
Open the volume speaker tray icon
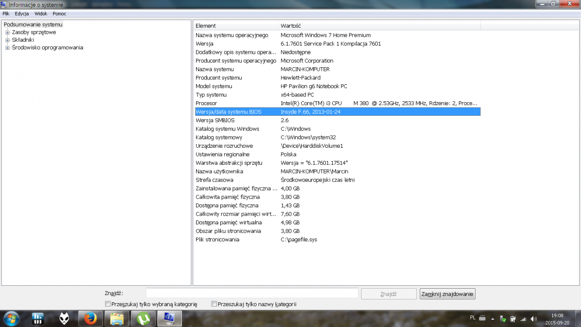534,319
